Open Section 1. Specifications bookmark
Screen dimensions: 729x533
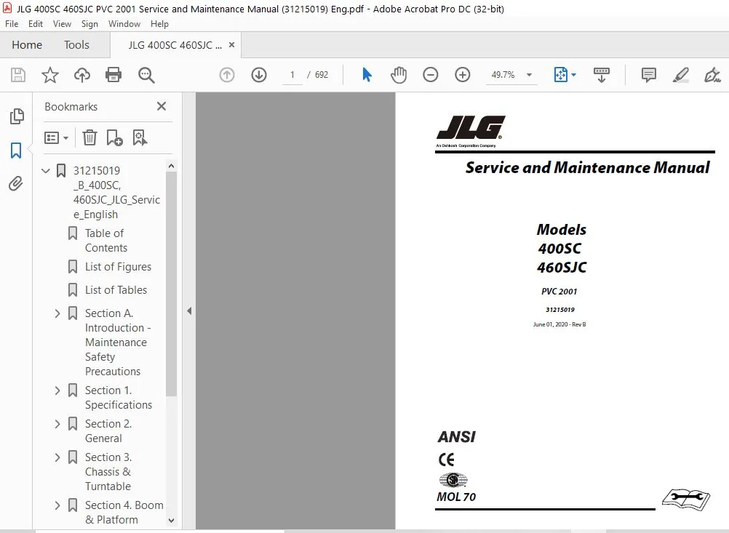click(x=118, y=397)
